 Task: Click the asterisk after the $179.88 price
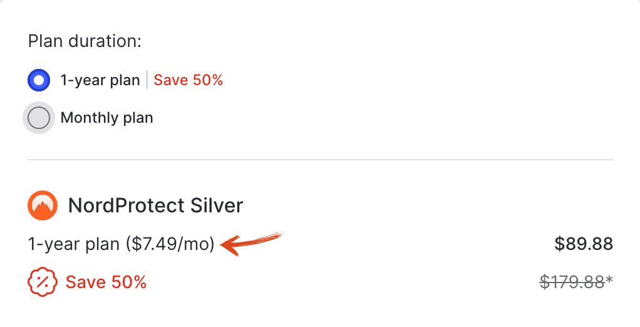[610, 281]
